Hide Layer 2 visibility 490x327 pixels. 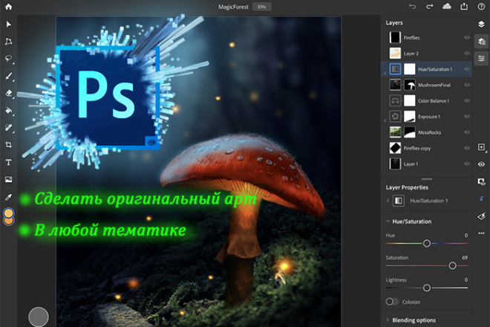coord(467,54)
